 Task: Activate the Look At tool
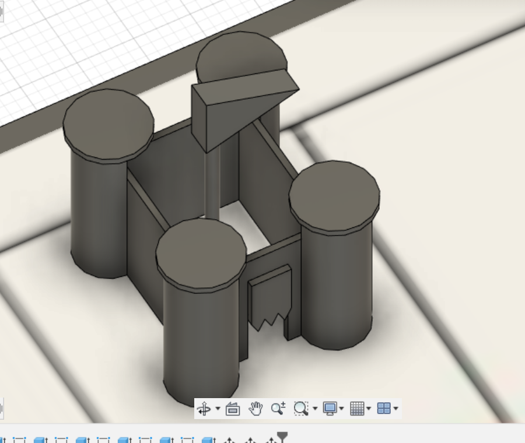(233, 408)
